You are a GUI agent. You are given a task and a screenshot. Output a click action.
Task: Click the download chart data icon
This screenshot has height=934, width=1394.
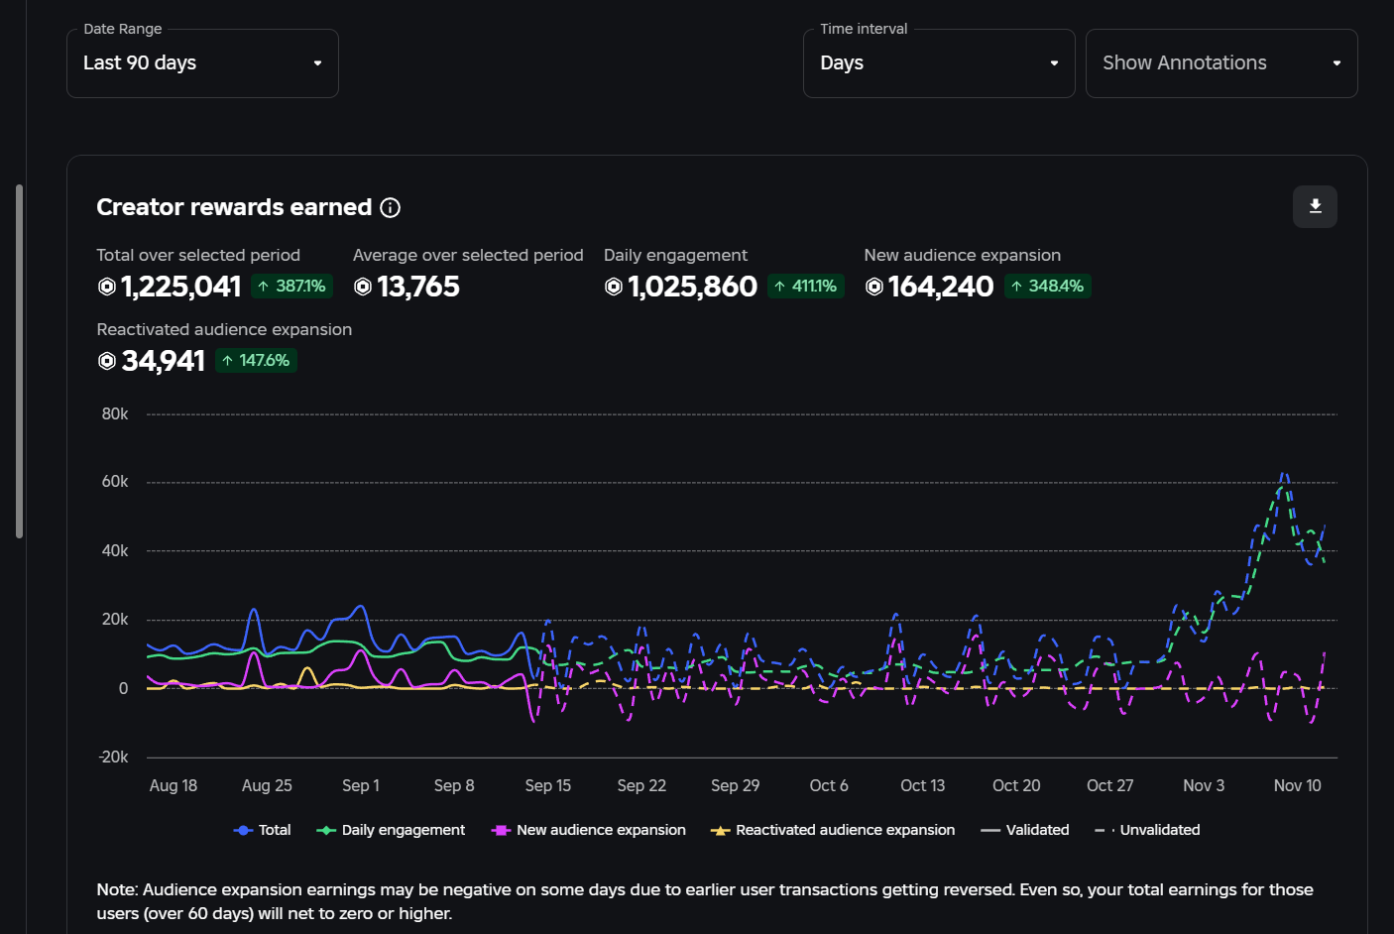coord(1315,206)
